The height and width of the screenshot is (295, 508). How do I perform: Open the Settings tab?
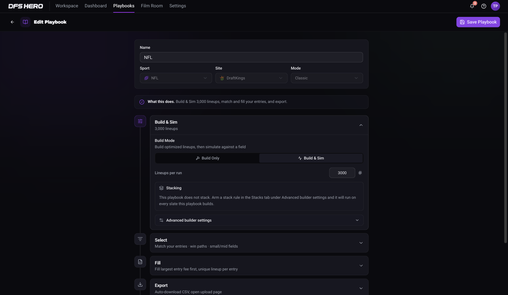tap(177, 6)
